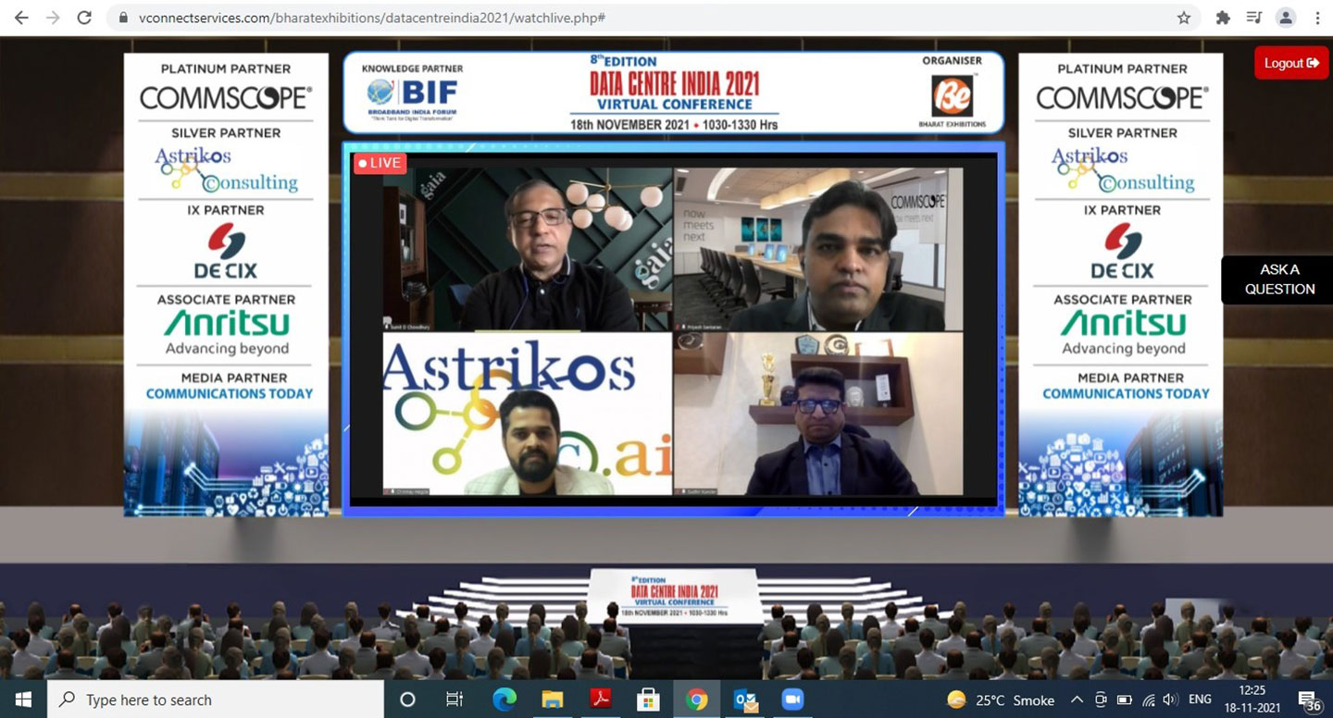This screenshot has height=718, width=1333.
Task: Go back with the browser back arrow
Action: pos(20,18)
